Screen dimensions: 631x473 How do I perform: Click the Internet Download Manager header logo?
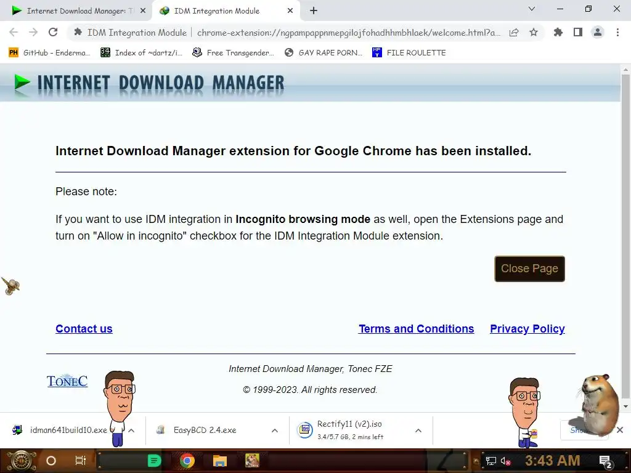click(149, 83)
